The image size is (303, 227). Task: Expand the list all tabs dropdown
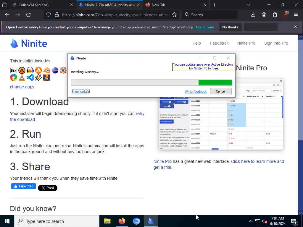[x=249, y=5]
